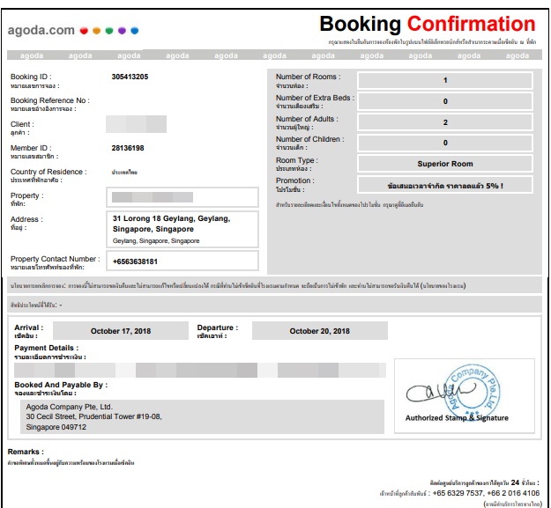The height and width of the screenshot is (508, 551).
Task: Click the address 31 Lorong 18 Geylang
Action: (x=172, y=224)
